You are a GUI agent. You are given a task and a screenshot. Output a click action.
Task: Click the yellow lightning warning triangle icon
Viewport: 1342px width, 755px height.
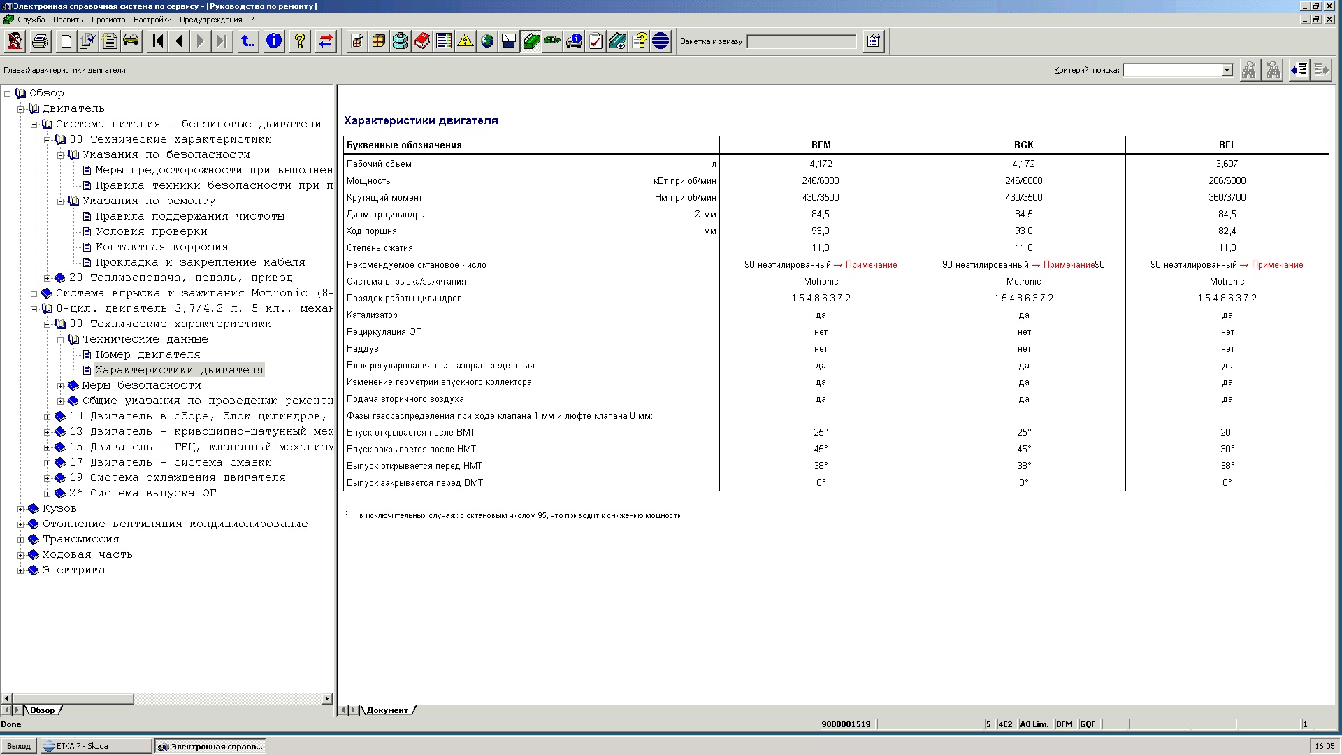coord(466,41)
